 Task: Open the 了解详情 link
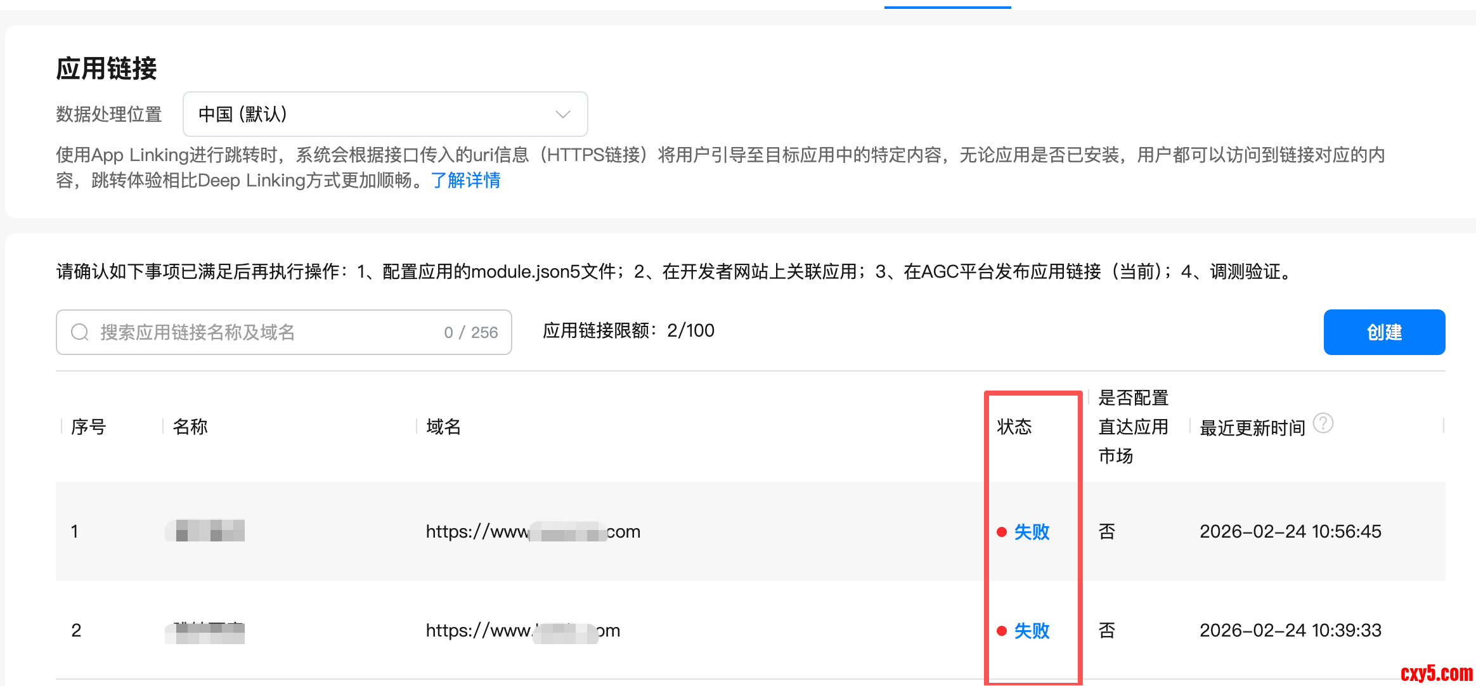coord(465,181)
